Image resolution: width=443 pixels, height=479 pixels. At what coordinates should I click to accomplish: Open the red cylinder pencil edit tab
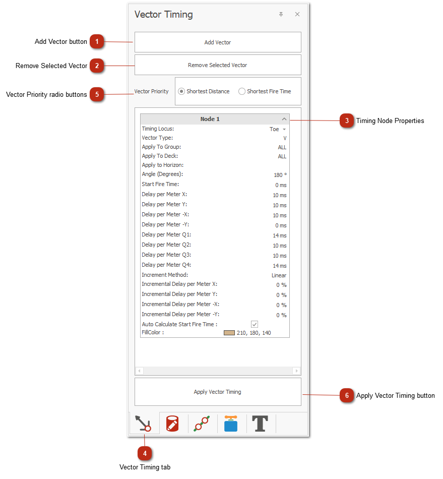173,424
